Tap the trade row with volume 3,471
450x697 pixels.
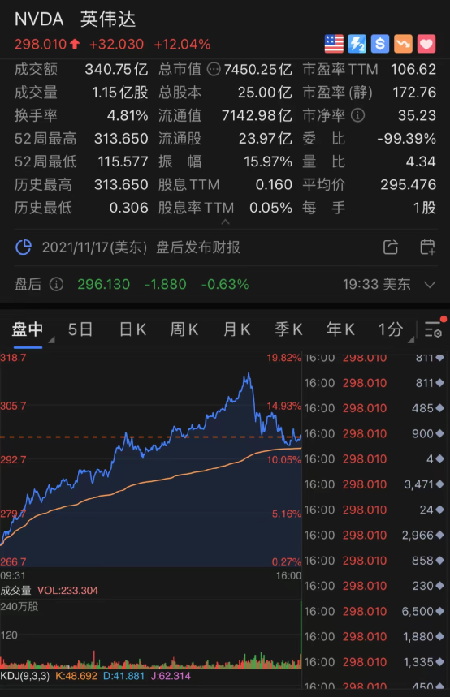point(374,484)
